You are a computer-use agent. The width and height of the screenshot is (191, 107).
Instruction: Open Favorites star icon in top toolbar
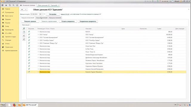click(x=6, y=5)
